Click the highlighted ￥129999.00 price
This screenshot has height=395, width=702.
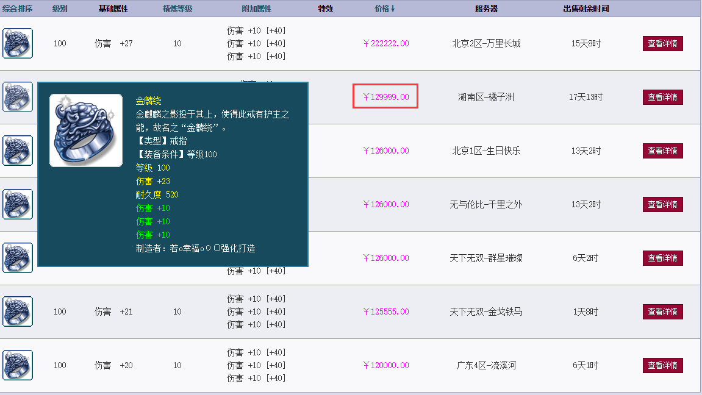385,96
